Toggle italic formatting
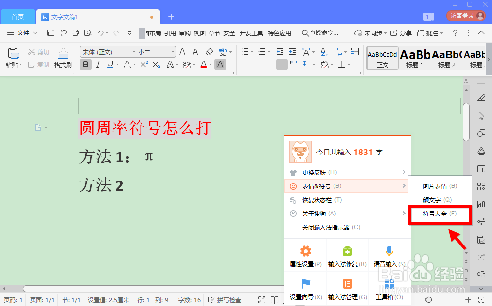The width and height of the screenshot is (492, 306). pos(99,64)
